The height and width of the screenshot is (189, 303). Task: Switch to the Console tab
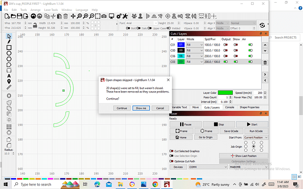[x=230, y=107]
